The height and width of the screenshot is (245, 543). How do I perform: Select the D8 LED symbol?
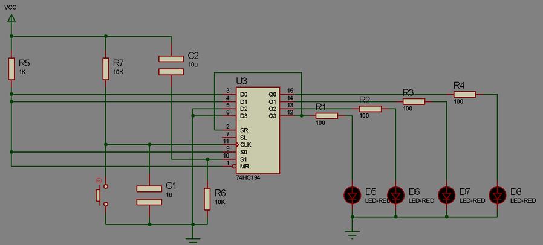497,195
